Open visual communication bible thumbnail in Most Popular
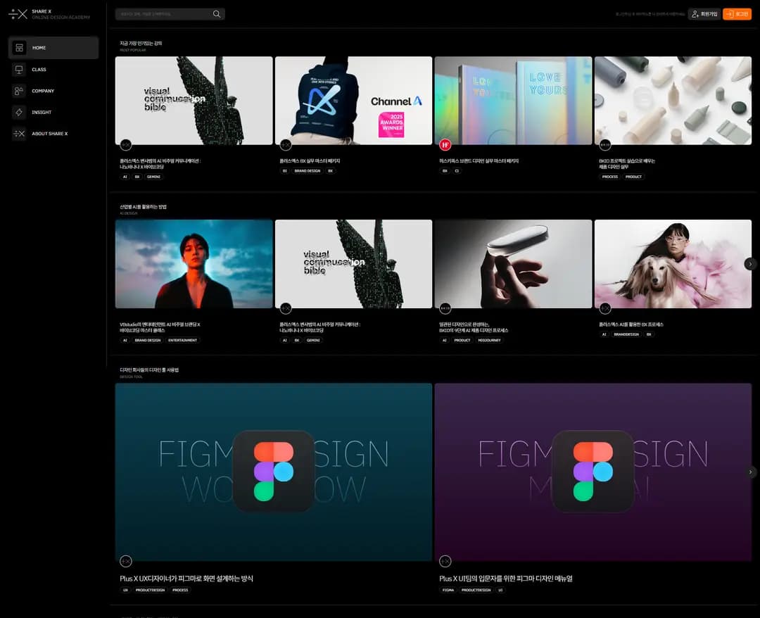This screenshot has height=618, width=760. pyautogui.click(x=194, y=101)
